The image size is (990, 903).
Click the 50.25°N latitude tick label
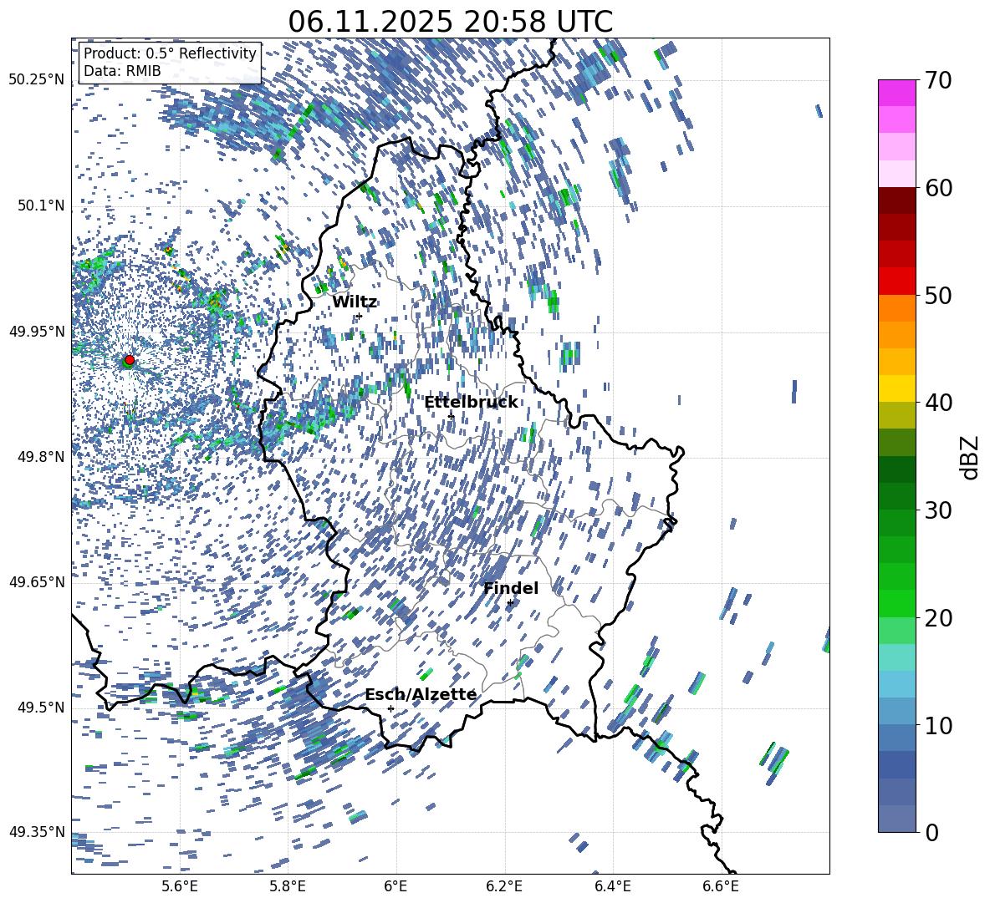click(x=37, y=80)
